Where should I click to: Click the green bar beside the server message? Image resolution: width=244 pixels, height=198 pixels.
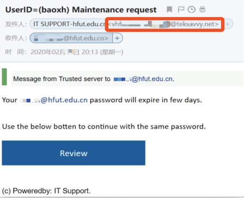point(4,77)
